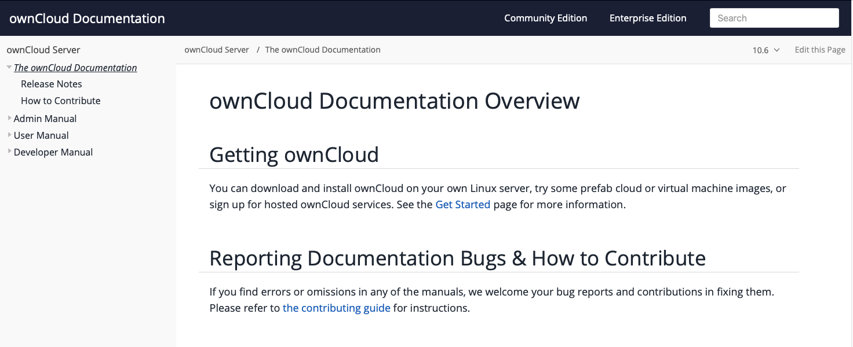853x347 pixels.
Task: Click the Getting ownCloud heading
Action: coord(294,155)
